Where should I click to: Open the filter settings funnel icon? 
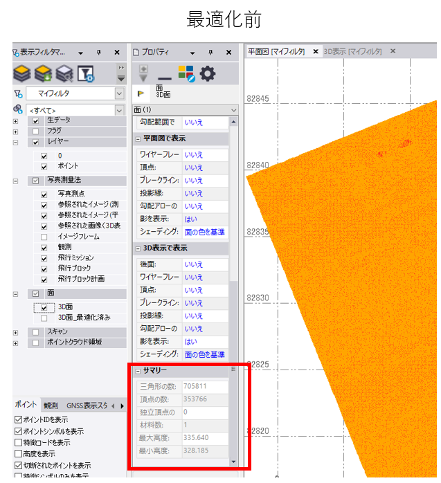point(86,73)
